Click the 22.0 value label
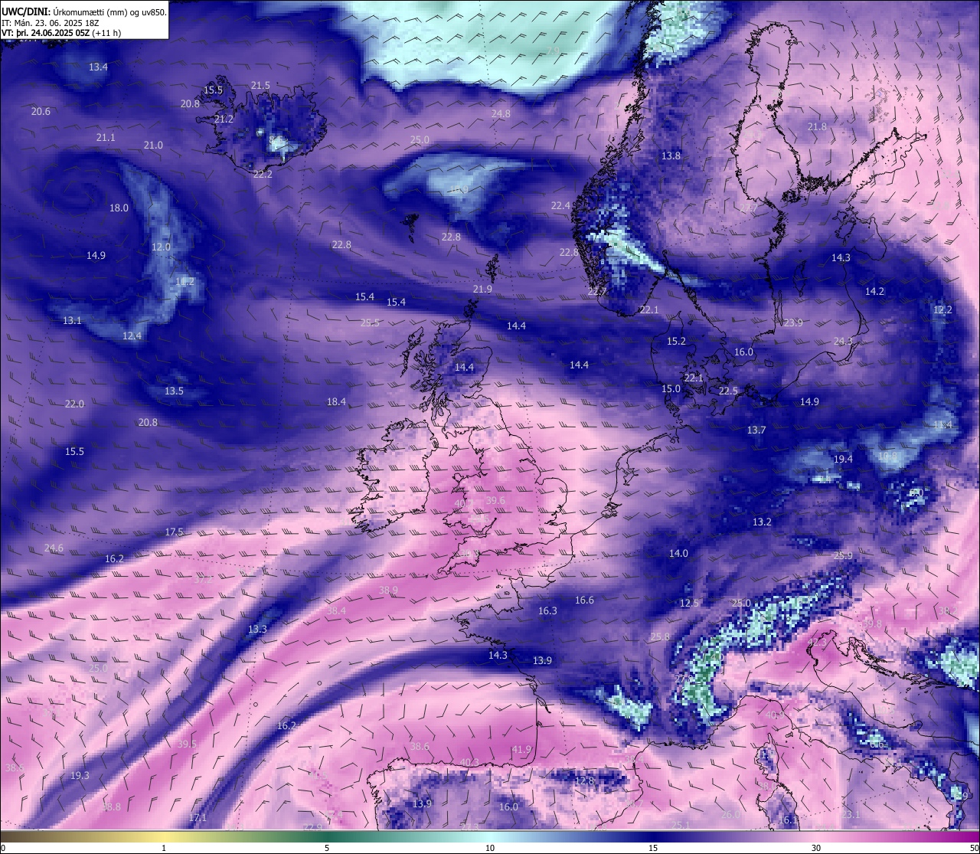980x854 pixels. click(x=74, y=404)
